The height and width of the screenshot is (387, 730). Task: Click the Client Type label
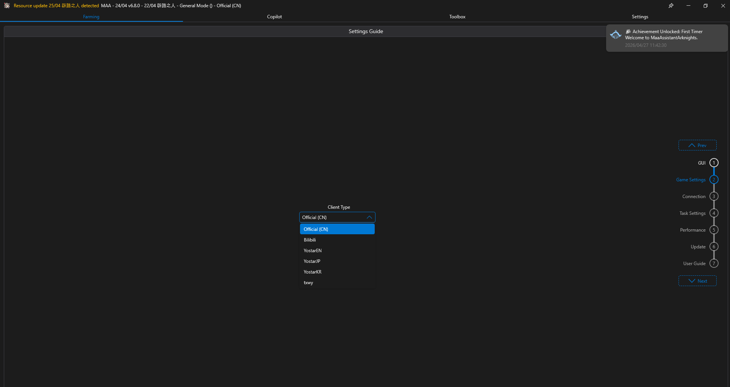(x=339, y=207)
